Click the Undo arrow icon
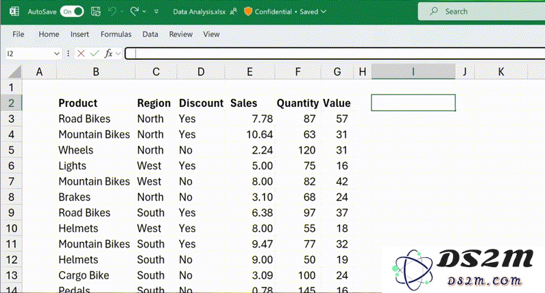Image resolution: width=545 pixels, height=293 pixels. coord(112,12)
